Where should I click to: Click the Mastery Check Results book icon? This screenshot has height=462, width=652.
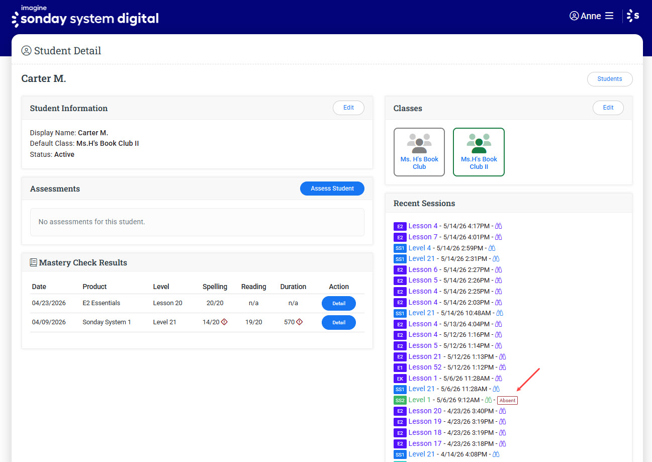(33, 262)
